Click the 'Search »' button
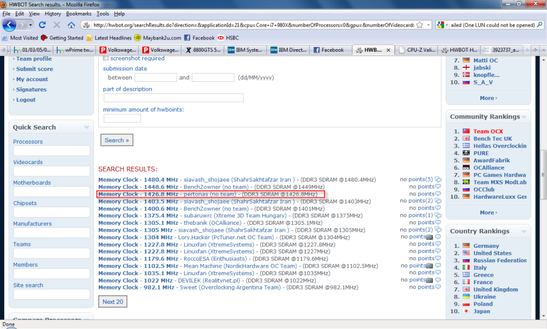The height and width of the screenshot is (329, 547). click(116, 140)
